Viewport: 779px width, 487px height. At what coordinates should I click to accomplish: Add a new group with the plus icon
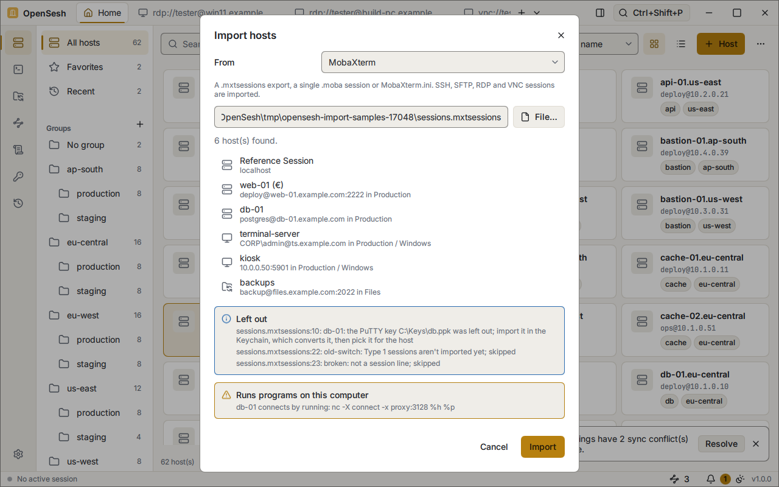(139, 124)
